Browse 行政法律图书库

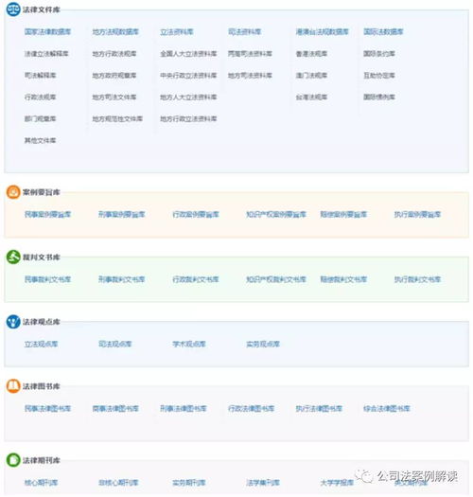tap(251, 408)
